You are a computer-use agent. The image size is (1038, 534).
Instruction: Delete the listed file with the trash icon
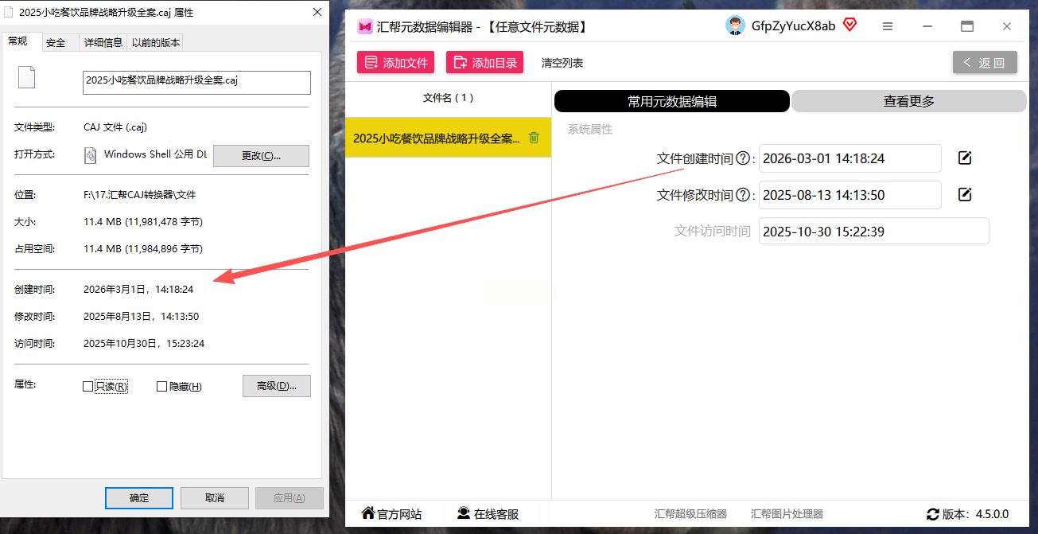(x=535, y=138)
